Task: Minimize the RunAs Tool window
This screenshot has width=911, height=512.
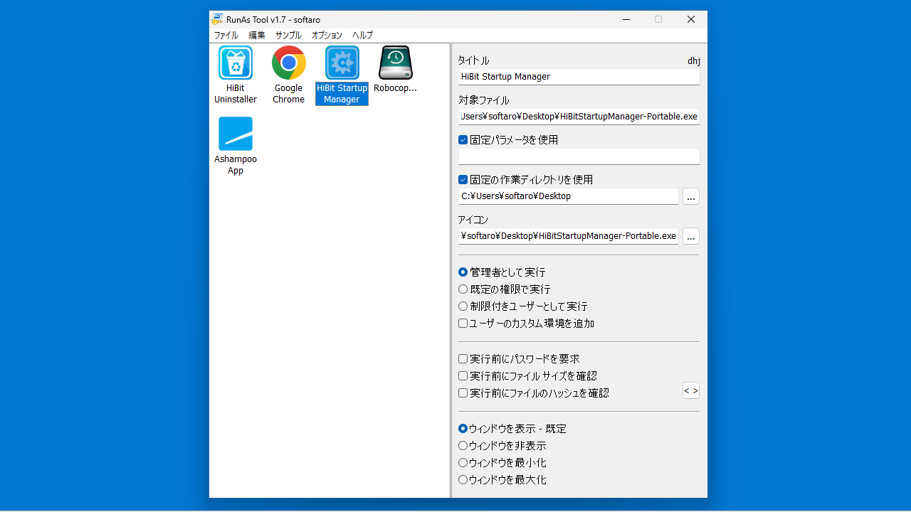Action: point(626,19)
